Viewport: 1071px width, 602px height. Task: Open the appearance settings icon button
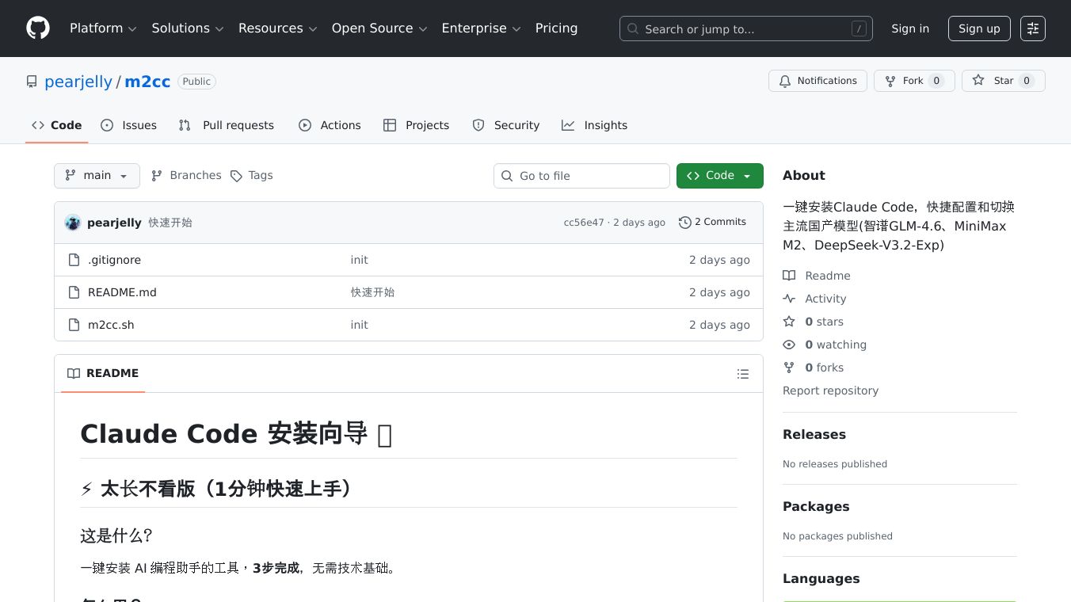coord(1032,29)
